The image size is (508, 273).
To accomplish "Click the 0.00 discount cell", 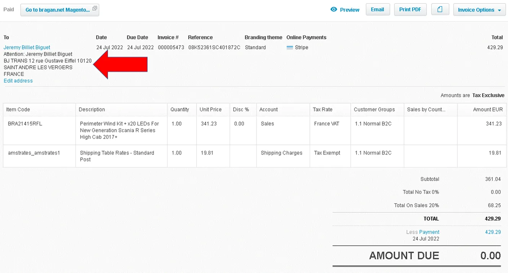I will click(x=243, y=130).
